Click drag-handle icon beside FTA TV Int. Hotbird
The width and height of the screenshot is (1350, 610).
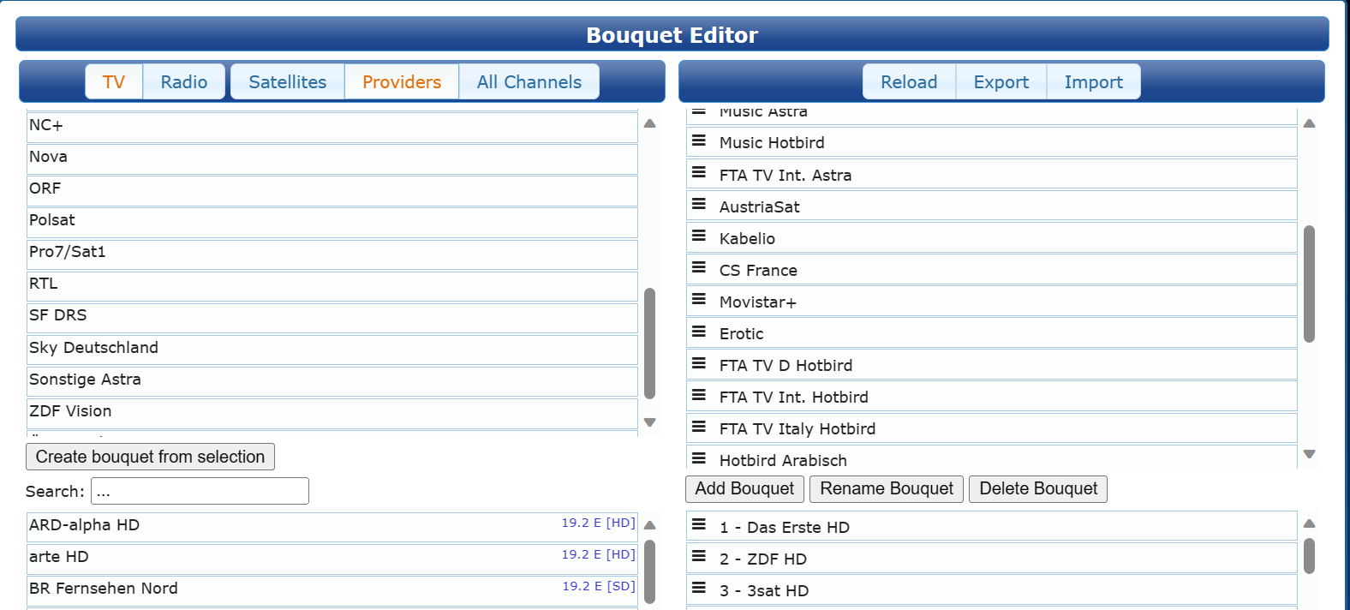coord(699,395)
